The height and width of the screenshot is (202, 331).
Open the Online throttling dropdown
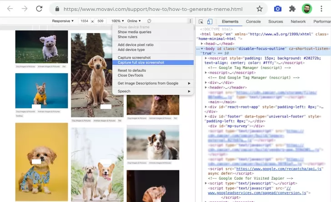point(134,21)
